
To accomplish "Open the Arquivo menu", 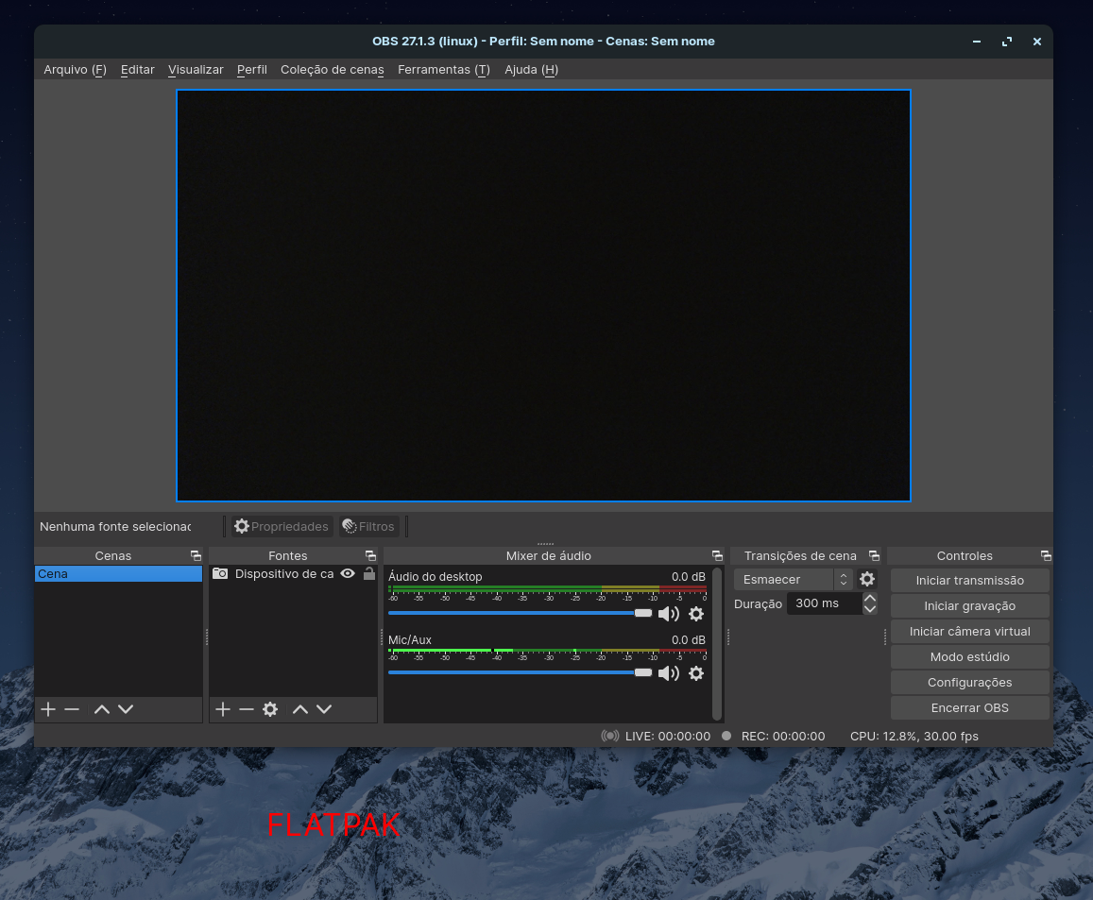I will tap(76, 70).
